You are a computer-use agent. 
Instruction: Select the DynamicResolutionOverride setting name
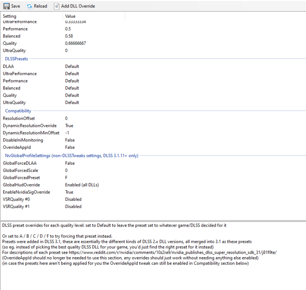click(x=29, y=126)
